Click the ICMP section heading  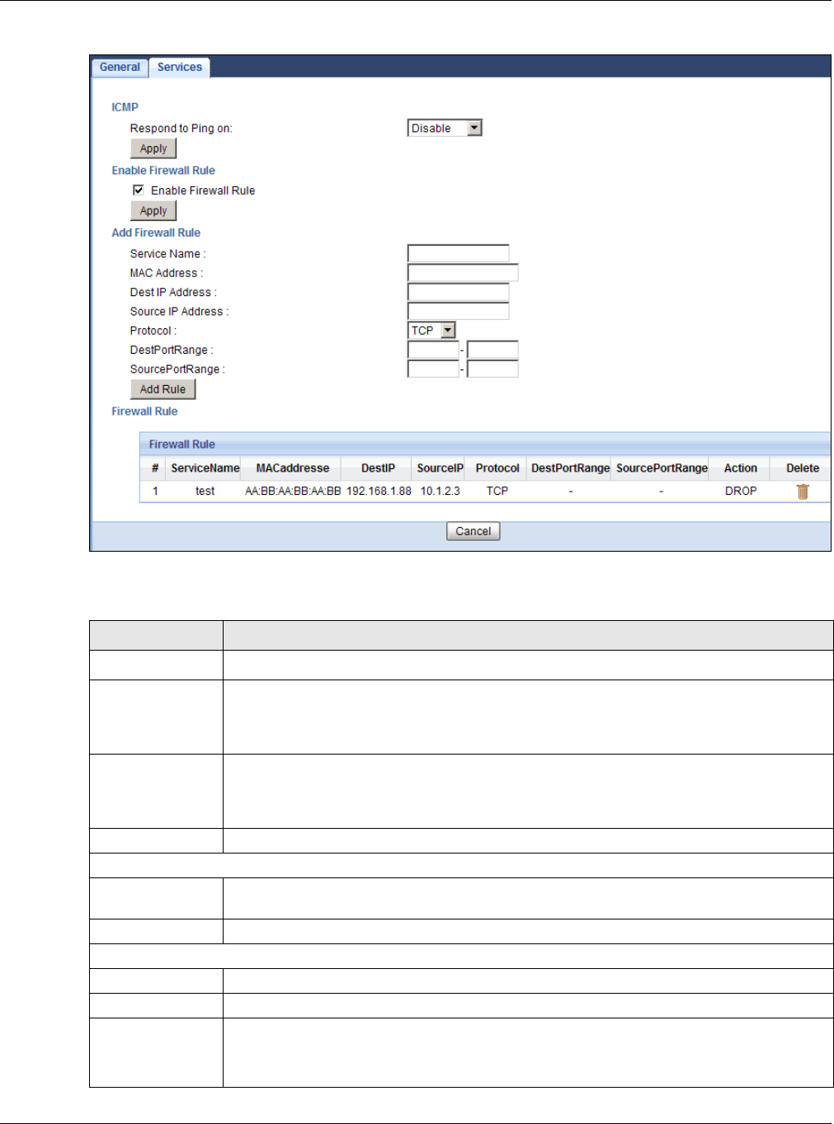pos(125,107)
